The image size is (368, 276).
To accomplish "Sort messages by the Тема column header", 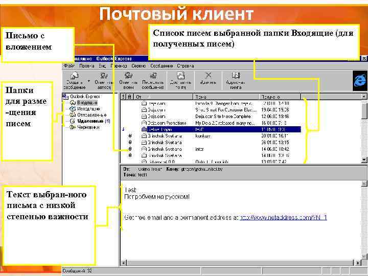I will click(x=226, y=97).
